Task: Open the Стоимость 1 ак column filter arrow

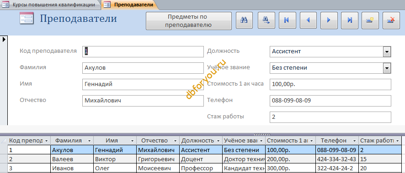Action: pyautogui.click(x=311, y=141)
